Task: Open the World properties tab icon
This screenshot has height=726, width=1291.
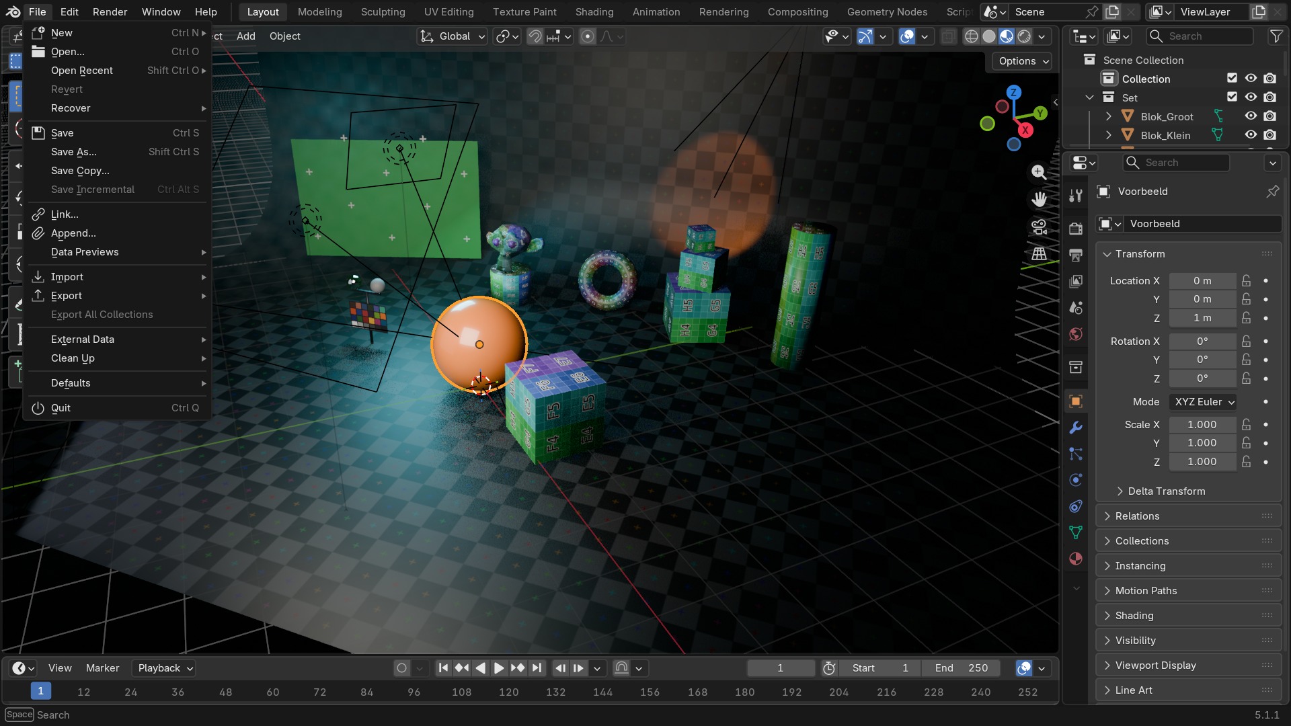Action: pos(1076,334)
